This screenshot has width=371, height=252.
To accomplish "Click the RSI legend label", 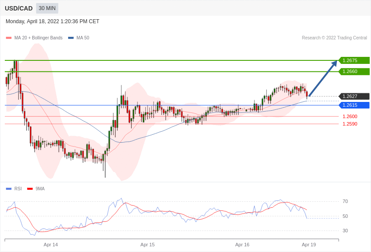I will pyautogui.click(x=18, y=189).
